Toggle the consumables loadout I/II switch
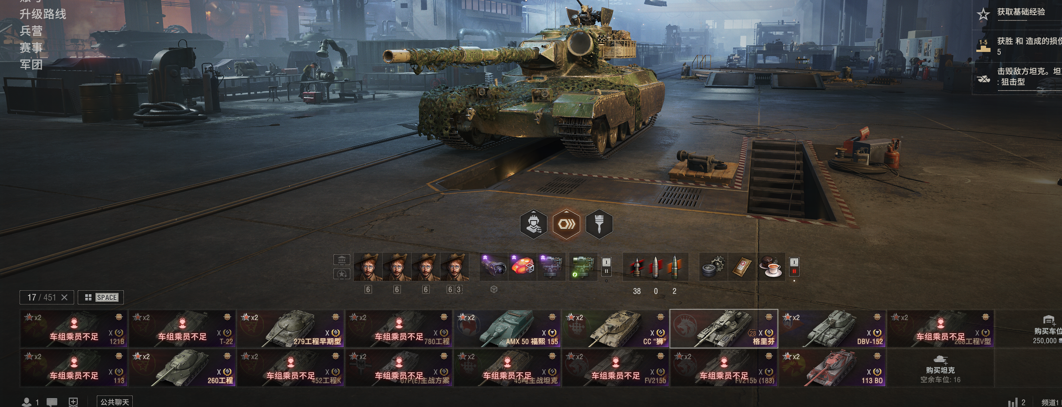Image resolution: width=1062 pixels, height=407 pixels. pos(794,266)
